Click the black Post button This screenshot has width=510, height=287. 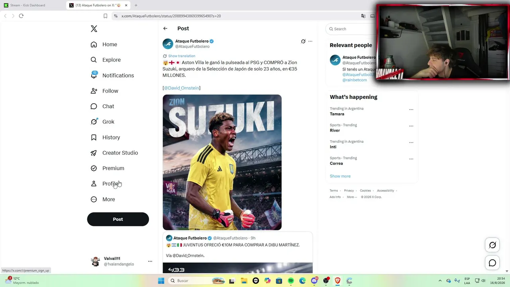point(118,219)
